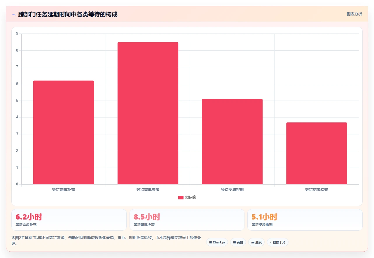Open the 5.1小时 等待资源排期 data card
The image size is (374, 258).
coord(305,220)
